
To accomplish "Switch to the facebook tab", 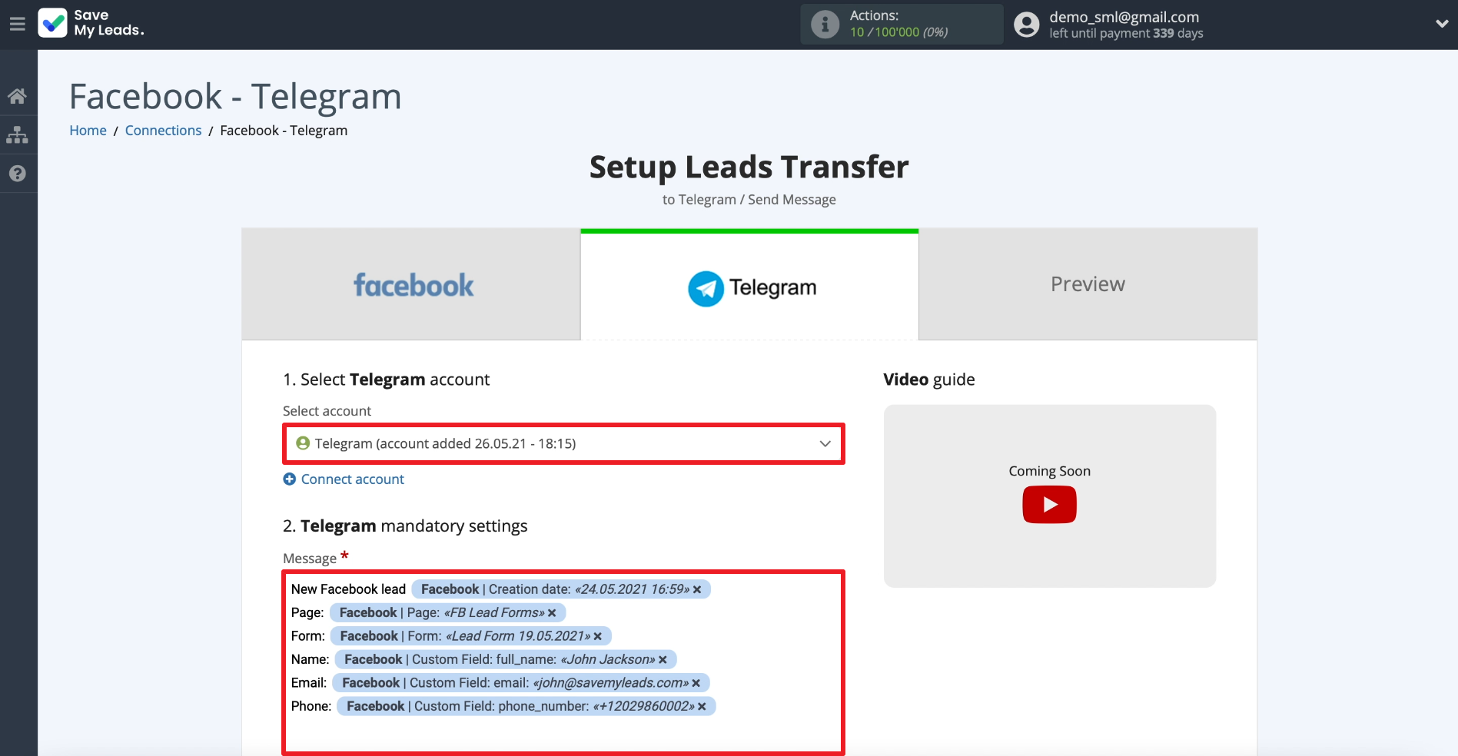I will (411, 284).
